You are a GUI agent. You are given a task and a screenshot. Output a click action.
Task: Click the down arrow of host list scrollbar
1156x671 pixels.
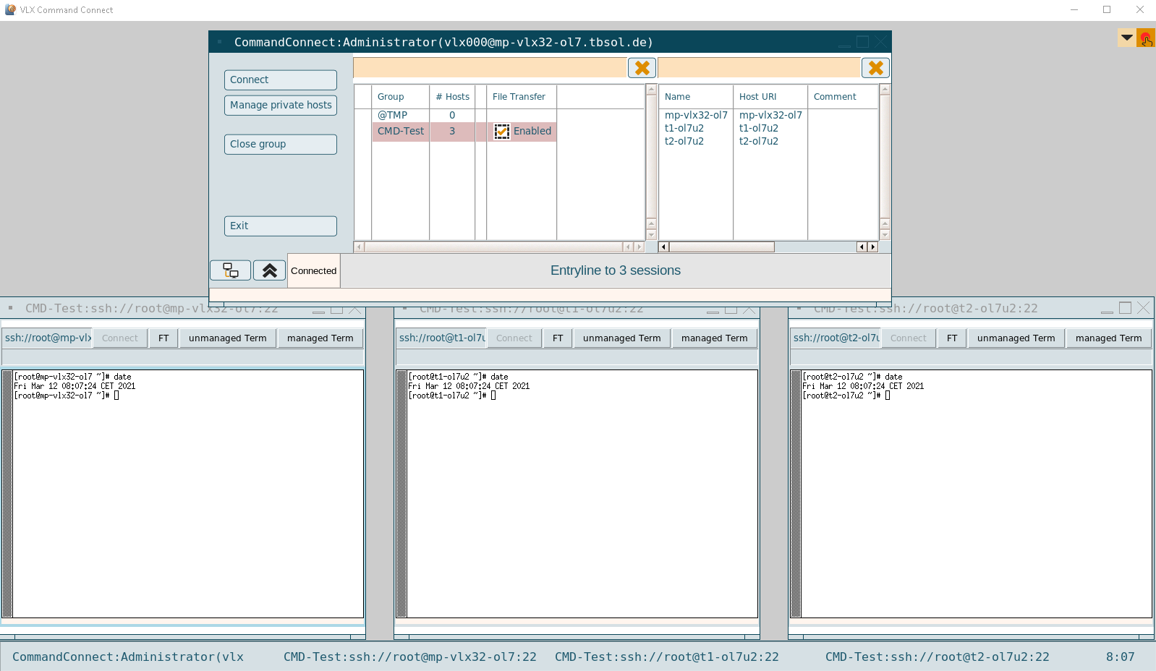tap(885, 234)
